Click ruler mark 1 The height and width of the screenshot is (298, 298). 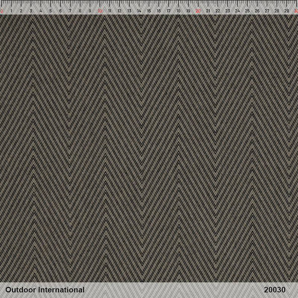click(x=11, y=11)
